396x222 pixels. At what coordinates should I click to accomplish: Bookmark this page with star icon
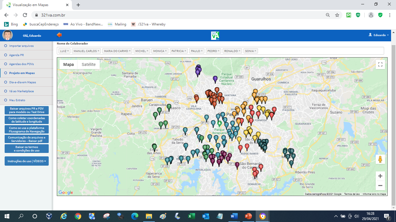[337, 15]
